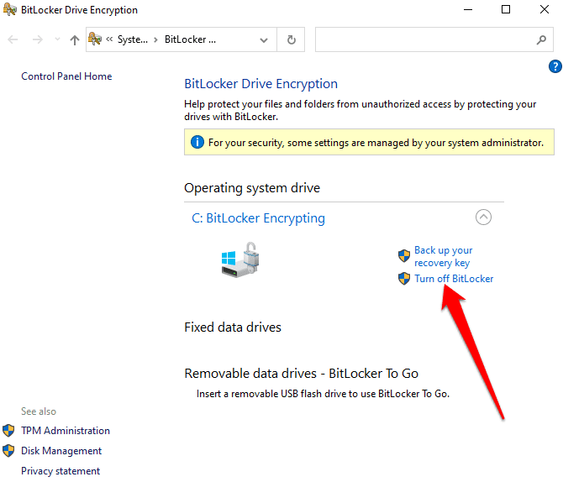Open the address bar history dropdown
563x482 pixels.
264,39
